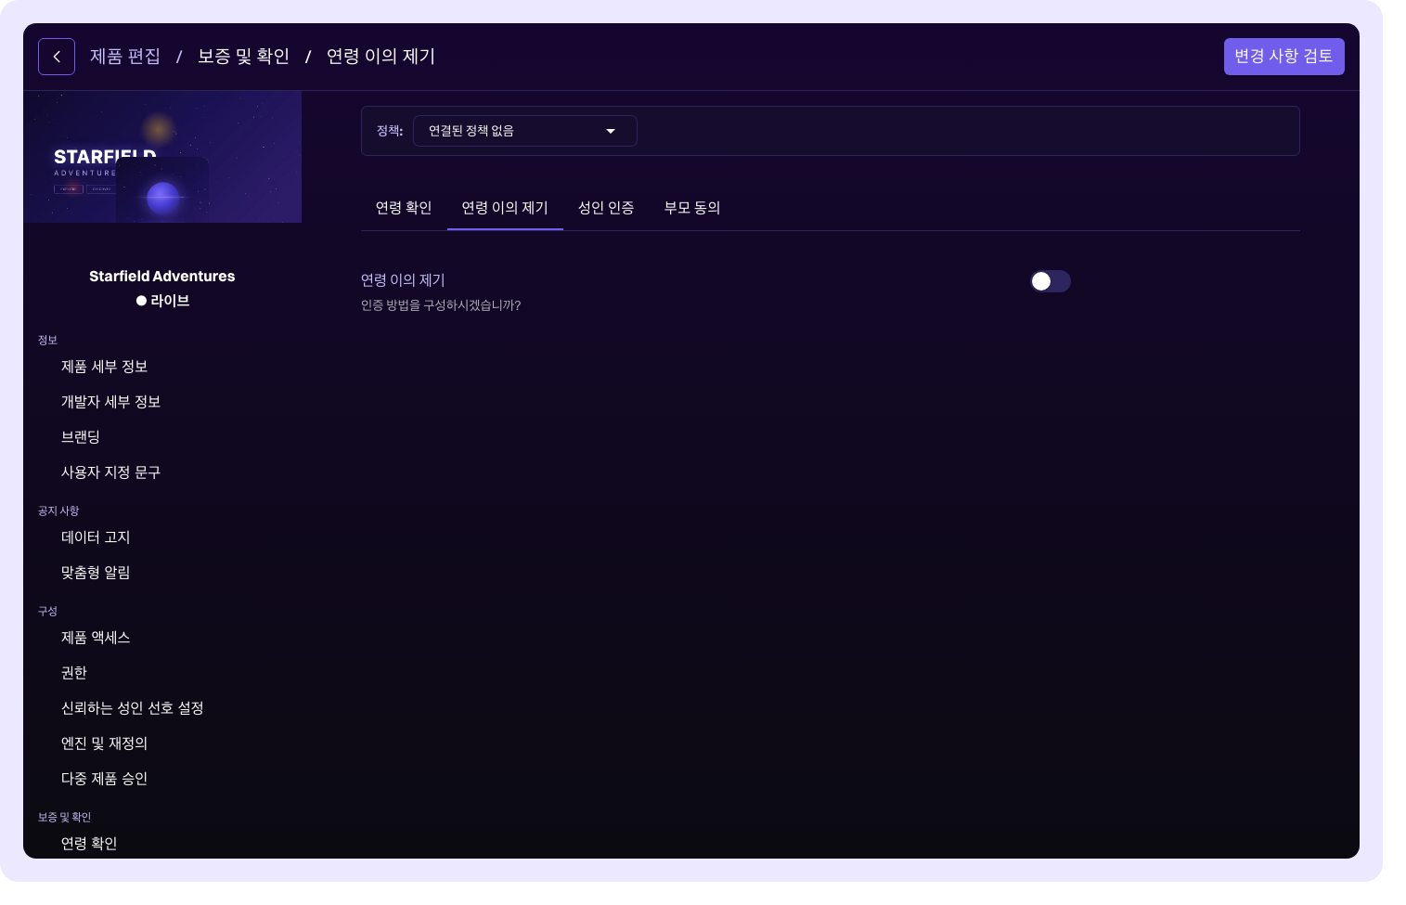Image resolution: width=1406 pixels, height=905 pixels.
Task: Go to 엔진 및 재정의 page
Action: 105,743
